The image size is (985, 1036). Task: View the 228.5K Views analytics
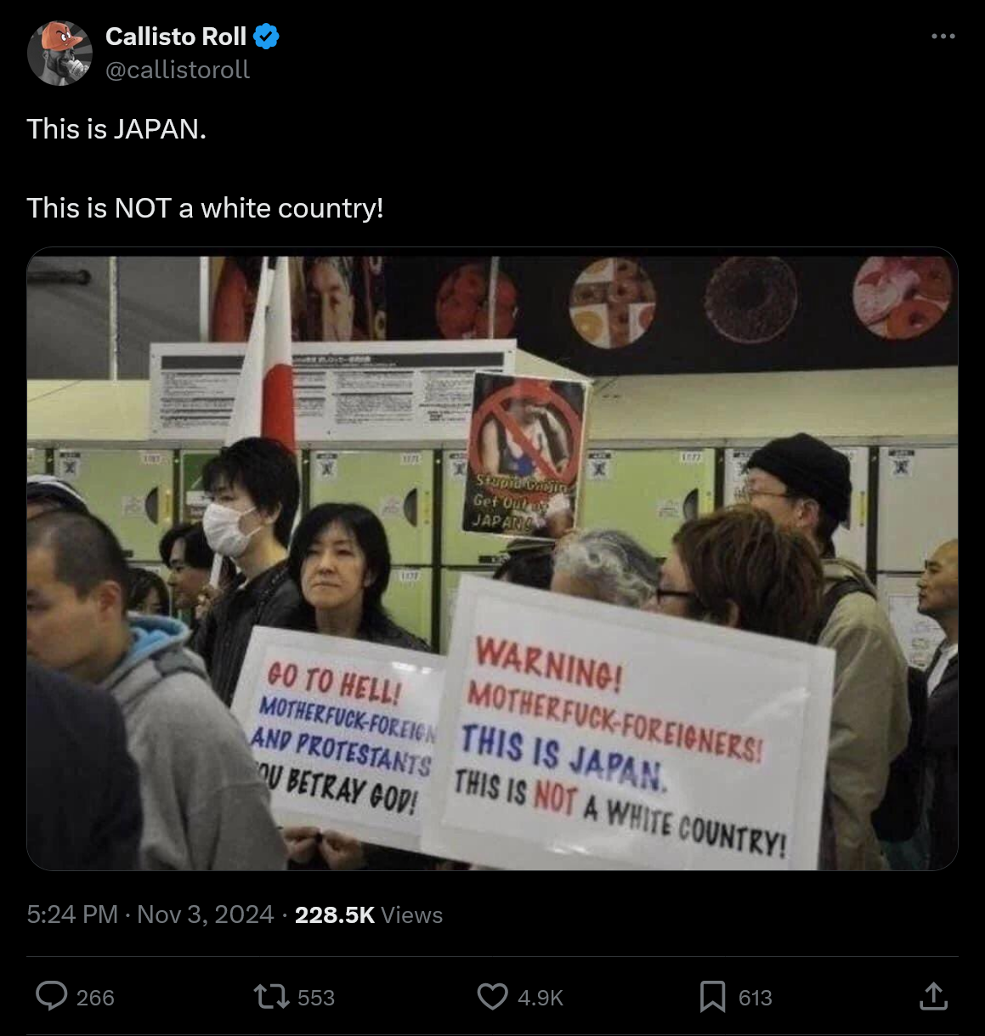[369, 914]
